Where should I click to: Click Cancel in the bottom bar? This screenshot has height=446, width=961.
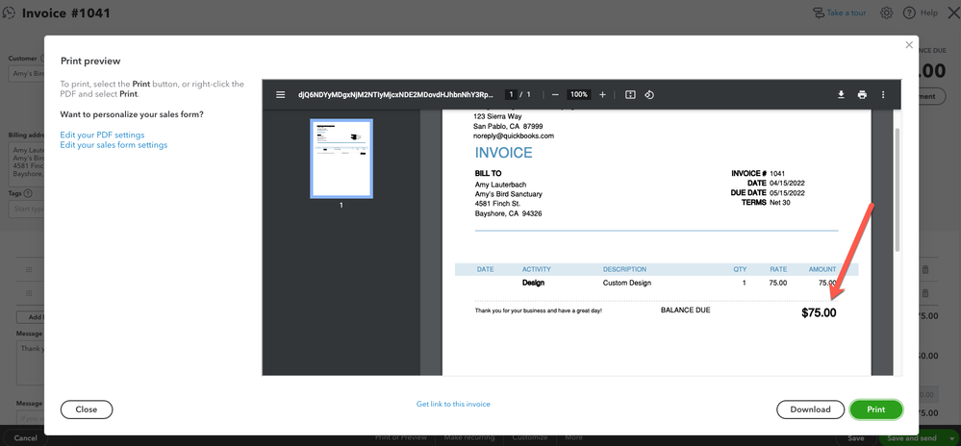[x=25, y=438]
